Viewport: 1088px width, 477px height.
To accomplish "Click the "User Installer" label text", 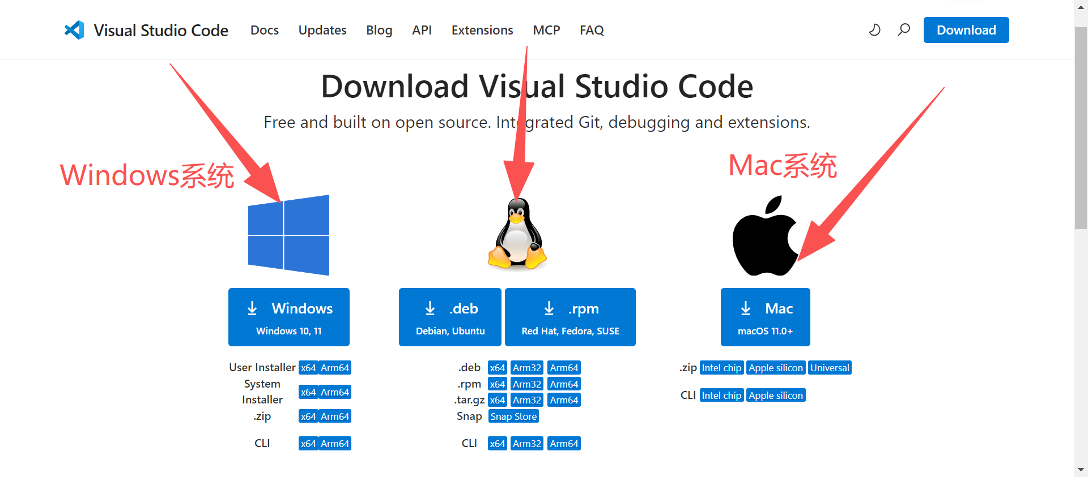I will tap(262, 368).
